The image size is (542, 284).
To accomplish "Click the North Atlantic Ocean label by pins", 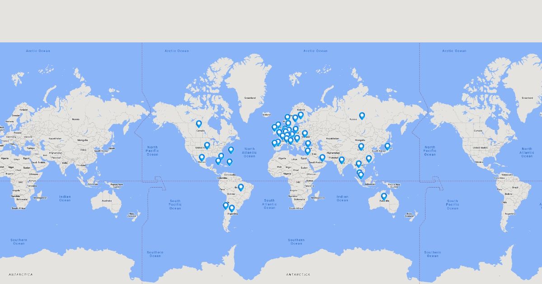I will (x=249, y=152).
